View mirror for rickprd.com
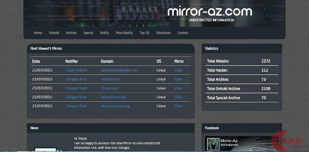 pyautogui.click(x=178, y=79)
